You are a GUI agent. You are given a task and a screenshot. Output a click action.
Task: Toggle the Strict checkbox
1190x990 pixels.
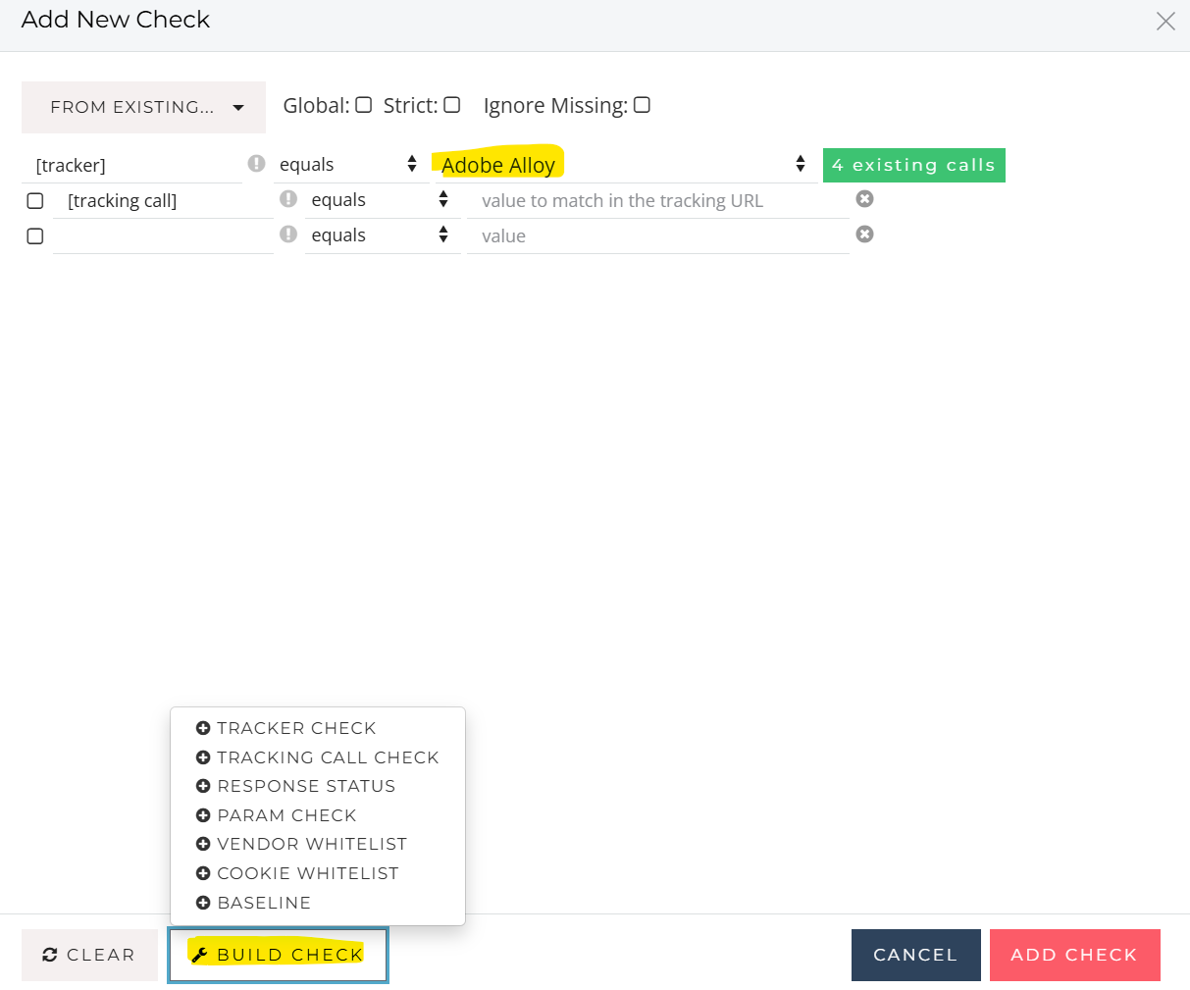tap(452, 105)
